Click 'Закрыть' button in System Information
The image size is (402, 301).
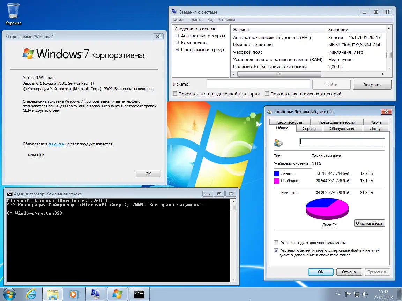point(372,85)
